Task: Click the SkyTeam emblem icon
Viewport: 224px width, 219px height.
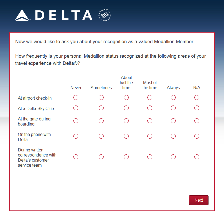Action: 104,15
